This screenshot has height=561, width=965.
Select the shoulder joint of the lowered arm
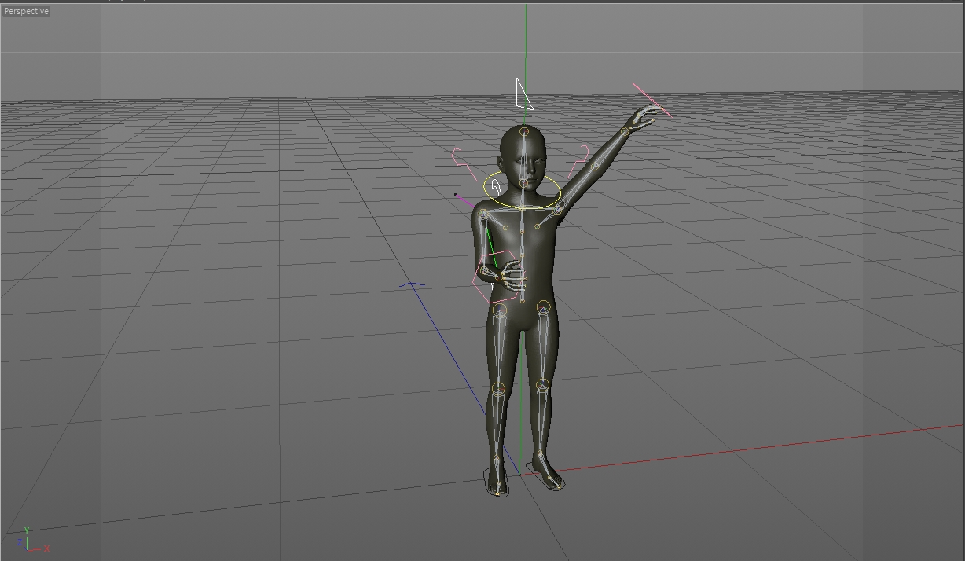483,214
